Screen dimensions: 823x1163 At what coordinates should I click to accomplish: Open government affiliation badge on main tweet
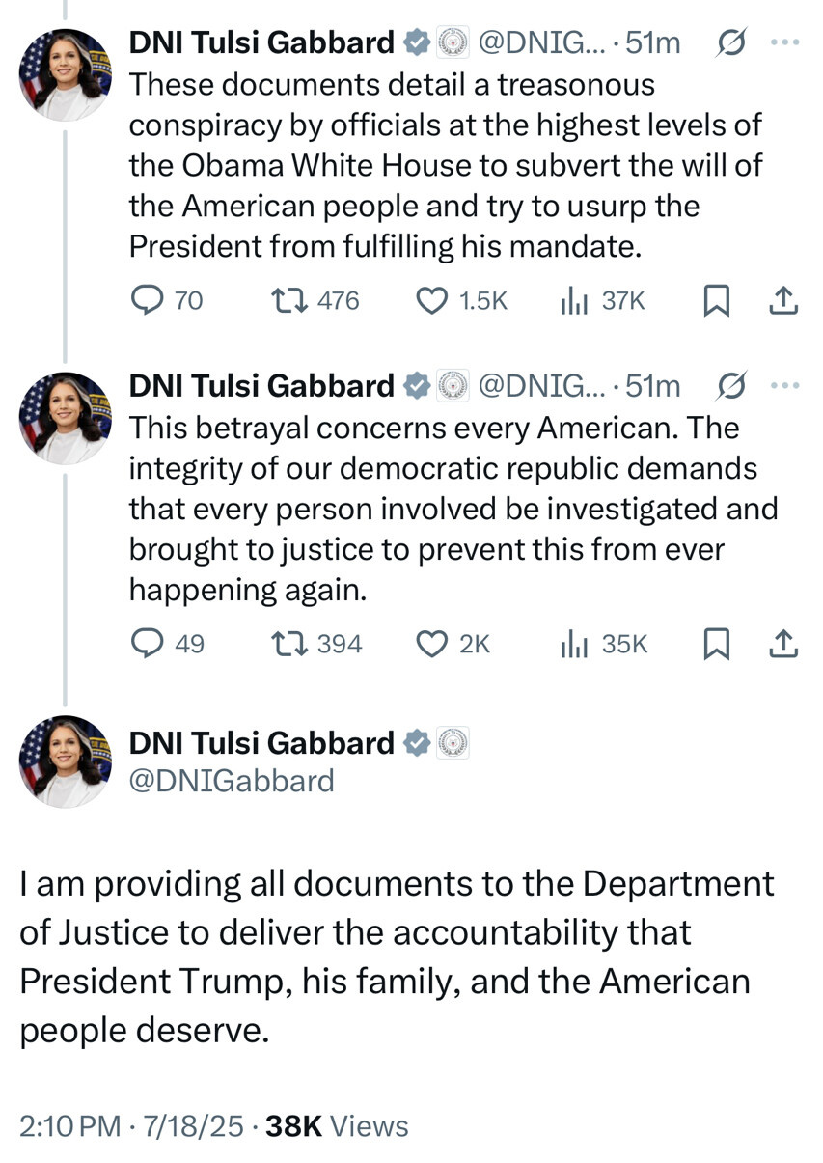[453, 743]
